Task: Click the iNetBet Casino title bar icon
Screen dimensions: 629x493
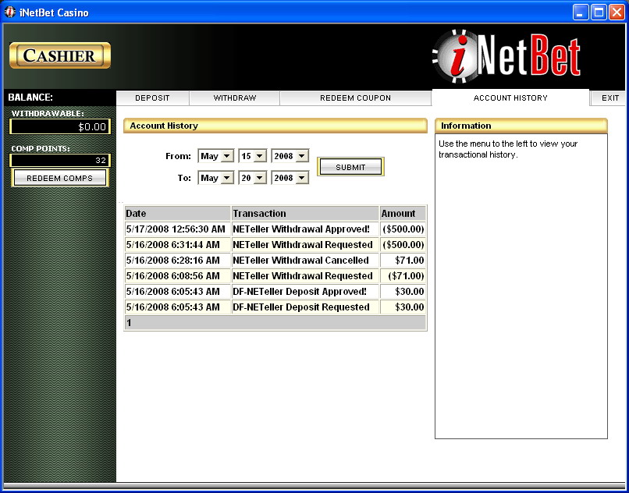Action: point(9,12)
